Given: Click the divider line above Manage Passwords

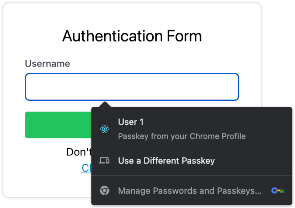Looking at the screenshot, I should pyautogui.click(x=191, y=175).
